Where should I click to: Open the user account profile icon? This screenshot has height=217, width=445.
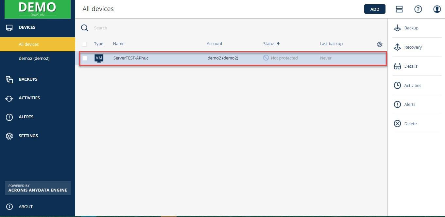pos(437,9)
